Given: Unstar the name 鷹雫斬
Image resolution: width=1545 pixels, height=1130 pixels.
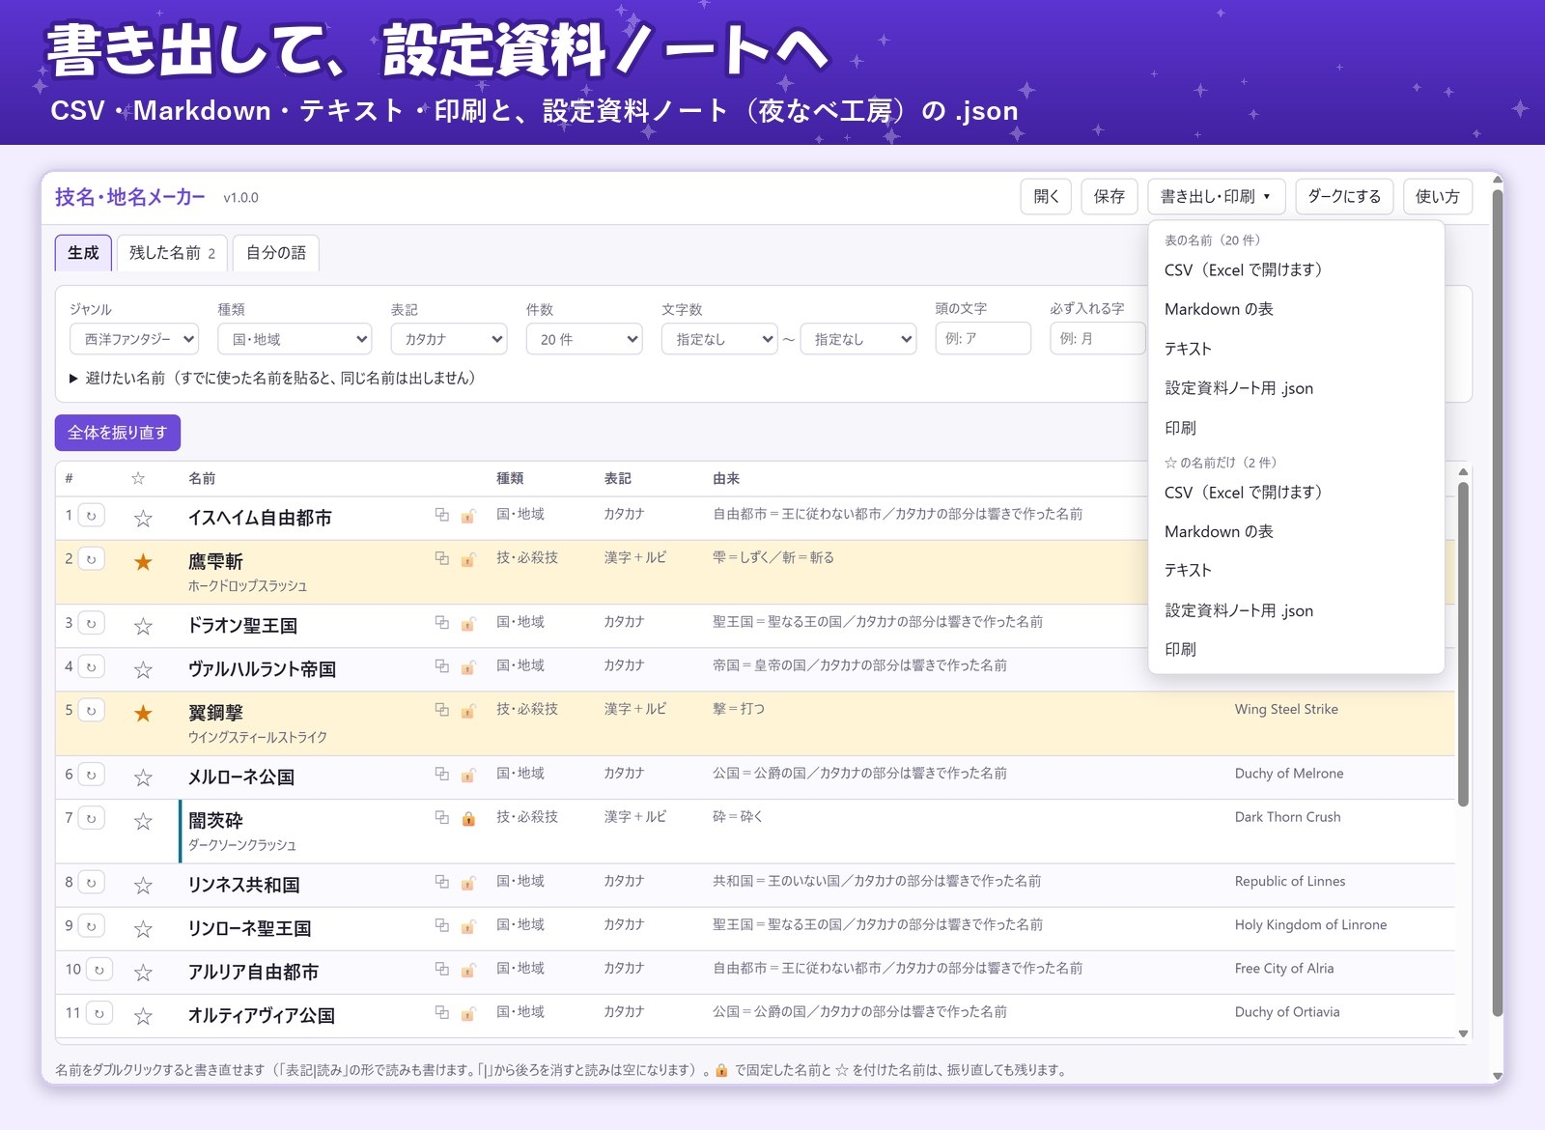Looking at the screenshot, I should point(143,562).
